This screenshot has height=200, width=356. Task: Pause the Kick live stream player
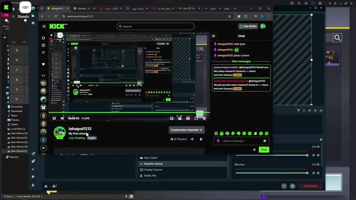(x=54, y=118)
